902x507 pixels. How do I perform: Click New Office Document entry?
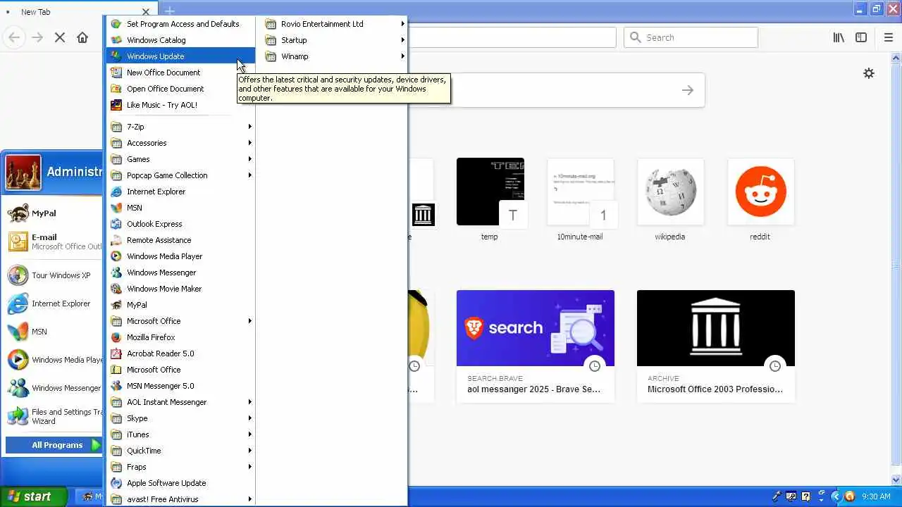pos(180,73)
